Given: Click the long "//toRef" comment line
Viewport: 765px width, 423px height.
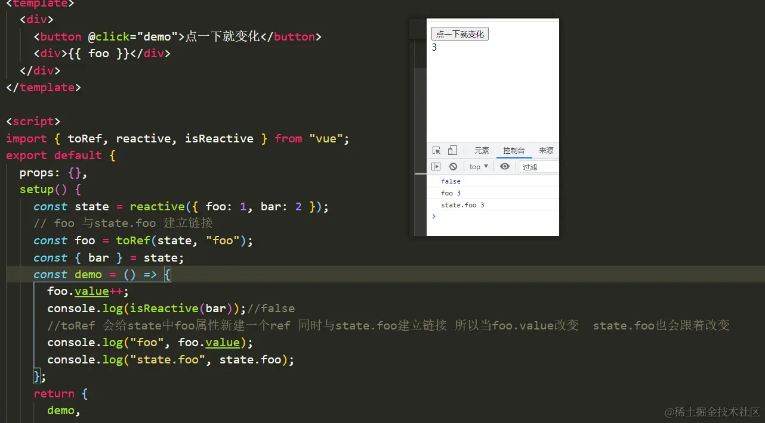Looking at the screenshot, I should (x=388, y=326).
